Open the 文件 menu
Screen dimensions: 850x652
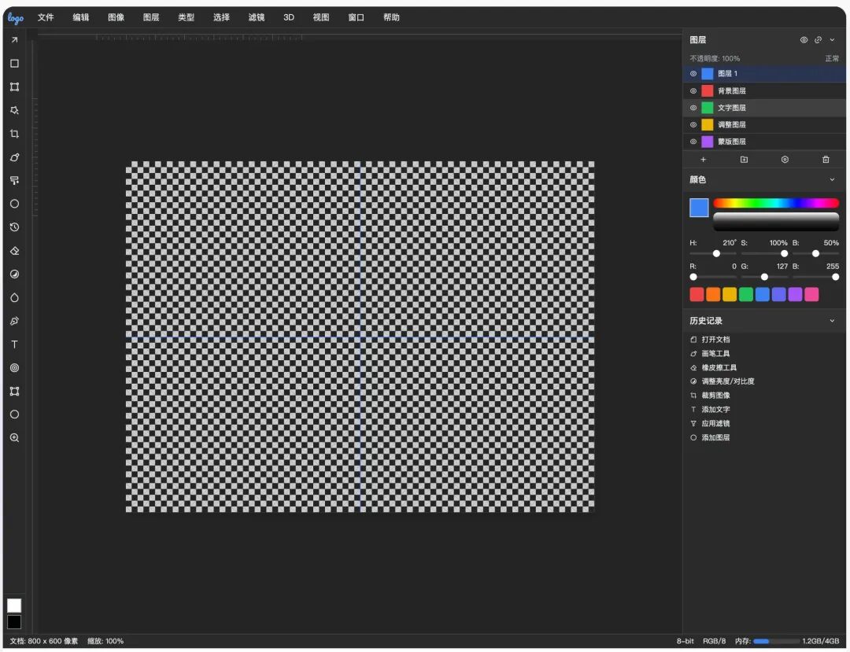(x=46, y=17)
